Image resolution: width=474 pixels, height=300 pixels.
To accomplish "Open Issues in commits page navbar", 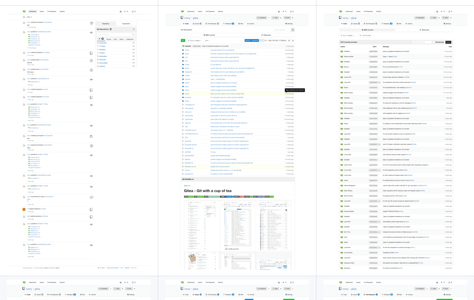I will (x=358, y=11).
